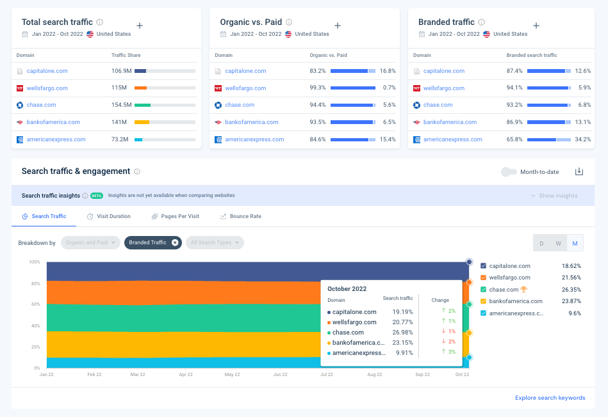Click the trophy icon next to chase.com legend

pos(524,289)
